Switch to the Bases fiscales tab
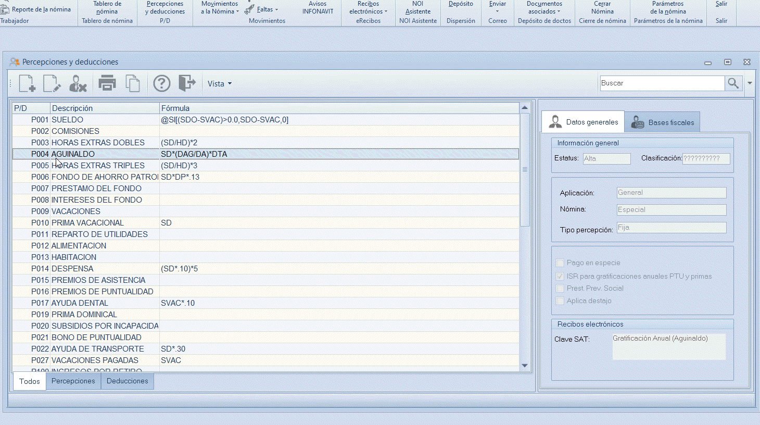This screenshot has width=760, height=425. [662, 122]
